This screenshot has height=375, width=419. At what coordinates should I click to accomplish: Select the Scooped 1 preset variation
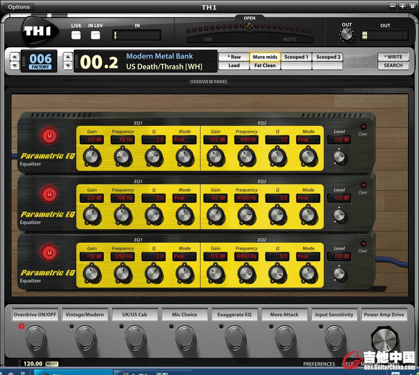296,57
